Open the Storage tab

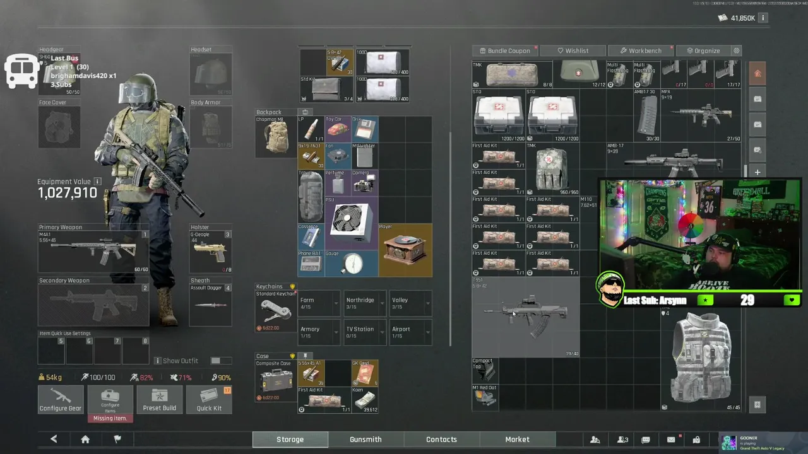point(290,439)
